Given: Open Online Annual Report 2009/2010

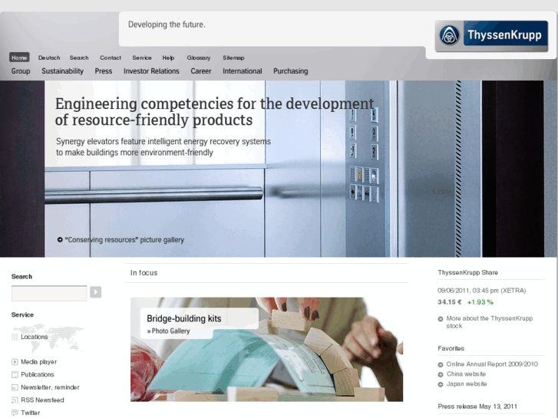Looking at the screenshot, I should point(492,364).
